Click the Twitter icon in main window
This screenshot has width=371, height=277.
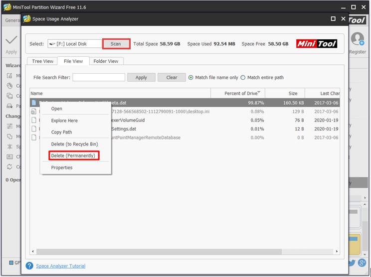352,263
